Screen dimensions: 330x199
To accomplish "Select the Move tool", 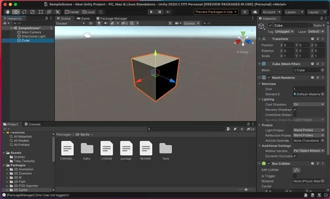I will (16, 12).
